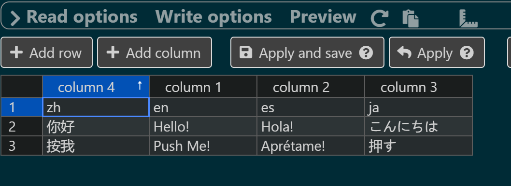Select row number 3 header

coord(22,146)
